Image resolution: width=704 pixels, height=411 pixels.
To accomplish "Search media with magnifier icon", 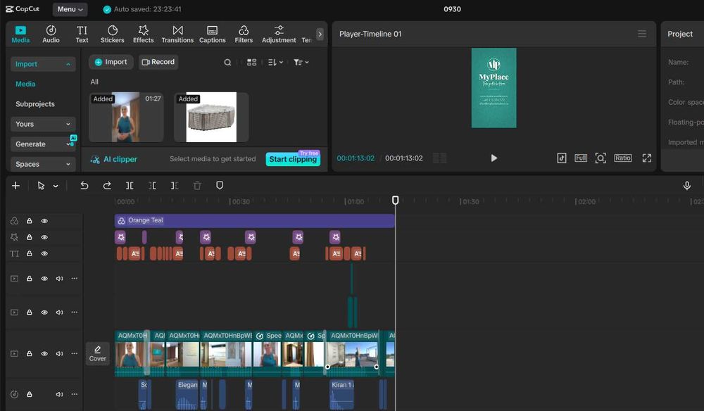I will pos(227,63).
